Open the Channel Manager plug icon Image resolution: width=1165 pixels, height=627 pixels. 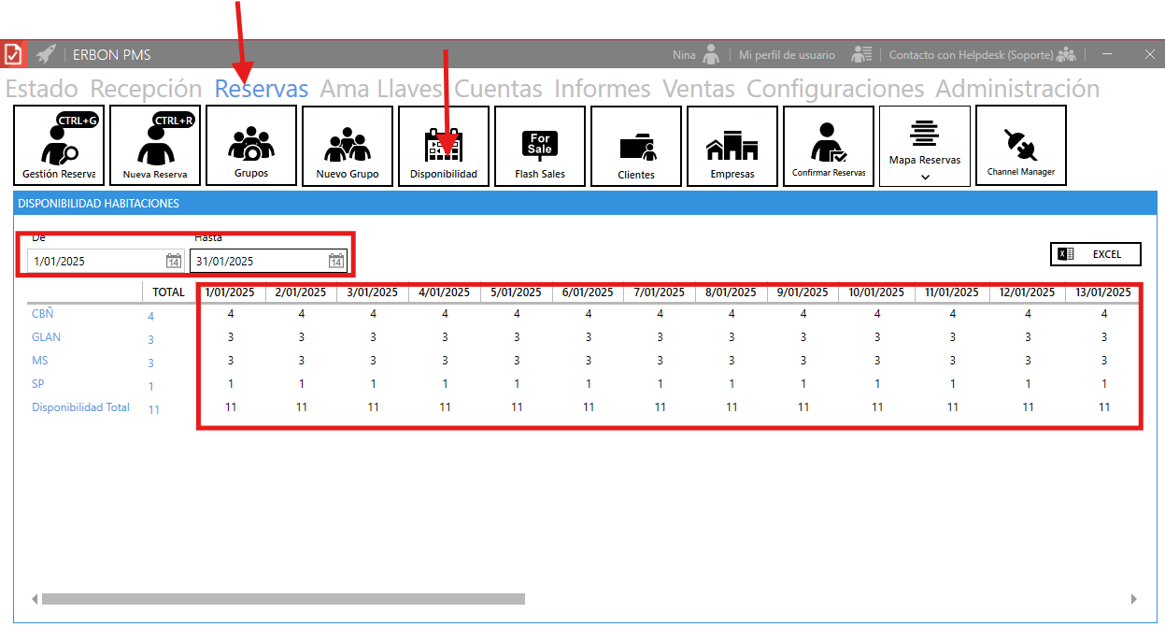pyautogui.click(x=1021, y=145)
